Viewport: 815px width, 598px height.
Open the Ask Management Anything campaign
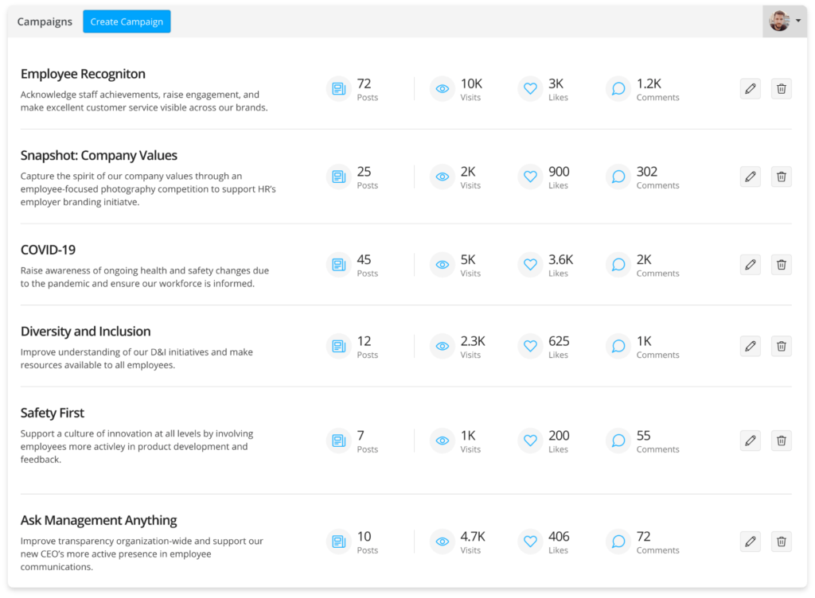[98, 520]
